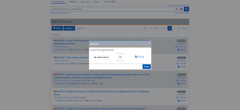Open Article icon link for MR4437402
This screenshot has width=240, height=110.
pyautogui.click(x=182, y=50)
